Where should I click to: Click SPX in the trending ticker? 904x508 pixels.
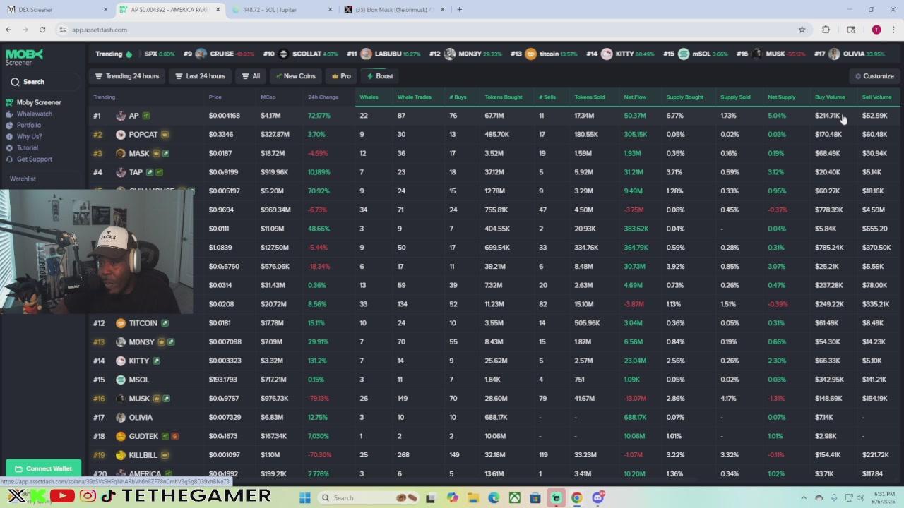pyautogui.click(x=151, y=54)
